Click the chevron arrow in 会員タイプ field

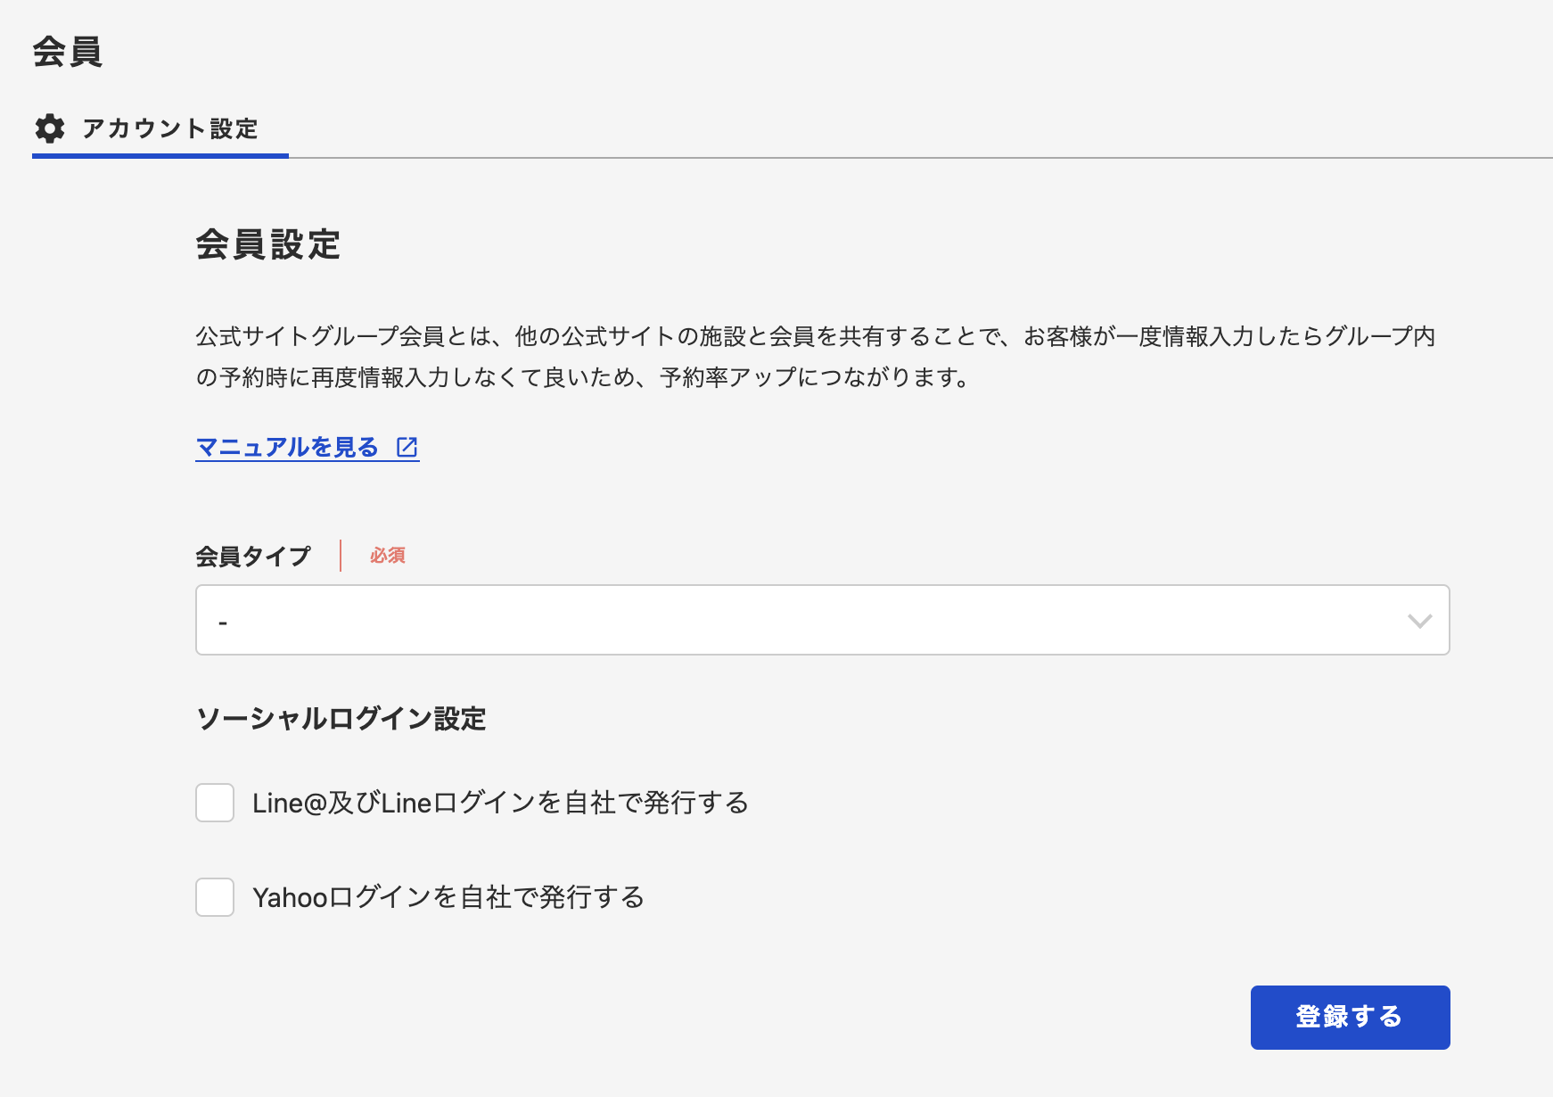tap(1419, 621)
